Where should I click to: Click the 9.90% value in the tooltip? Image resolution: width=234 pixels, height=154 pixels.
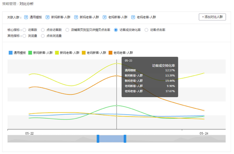(171, 86)
